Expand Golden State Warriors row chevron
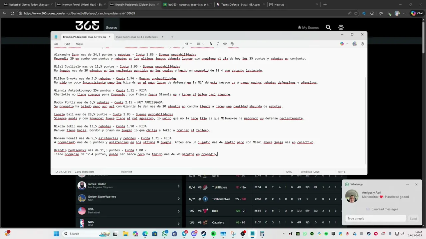426x239 pixels. pyautogui.click(x=178, y=199)
